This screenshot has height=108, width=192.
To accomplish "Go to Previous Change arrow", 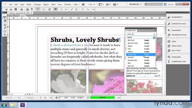I will click(61, 9).
